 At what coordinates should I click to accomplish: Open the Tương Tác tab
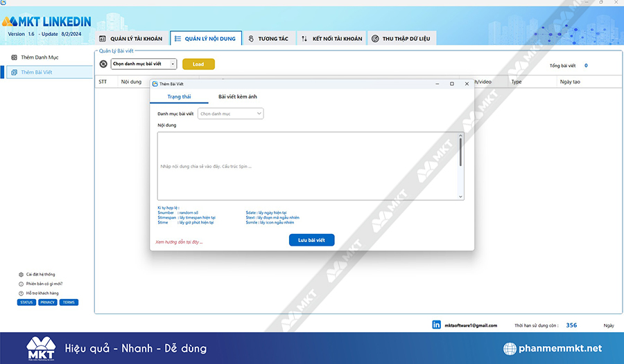click(270, 39)
